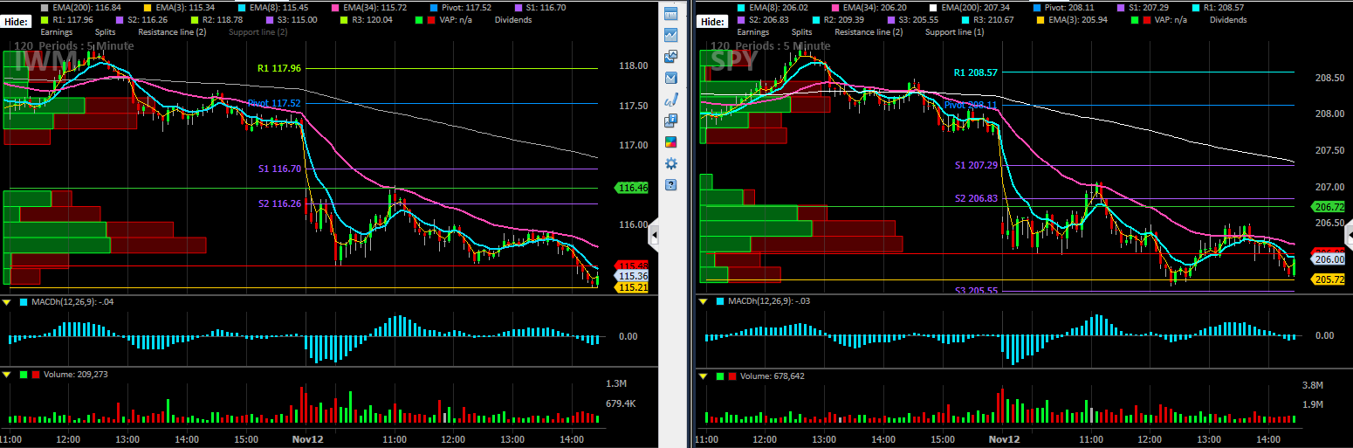
Task: Open chart settings gear icon
Action: [670, 163]
